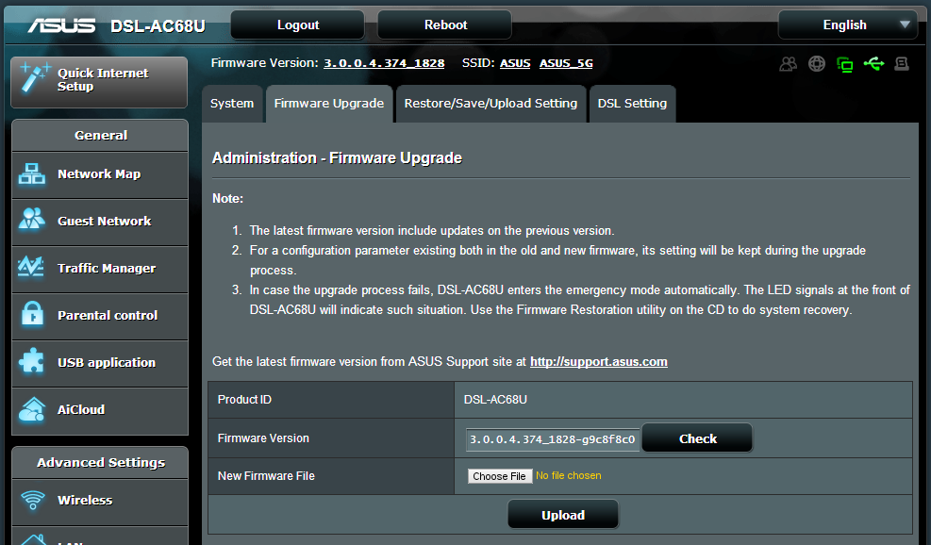The height and width of the screenshot is (545, 931).
Task: Open Guest Network menu item
Action: tap(100, 222)
